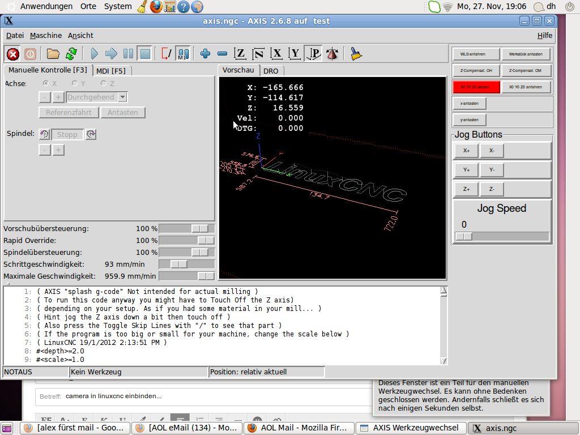The image size is (580, 435).
Task: Clear live plot with the broom icon
Action: 356,54
